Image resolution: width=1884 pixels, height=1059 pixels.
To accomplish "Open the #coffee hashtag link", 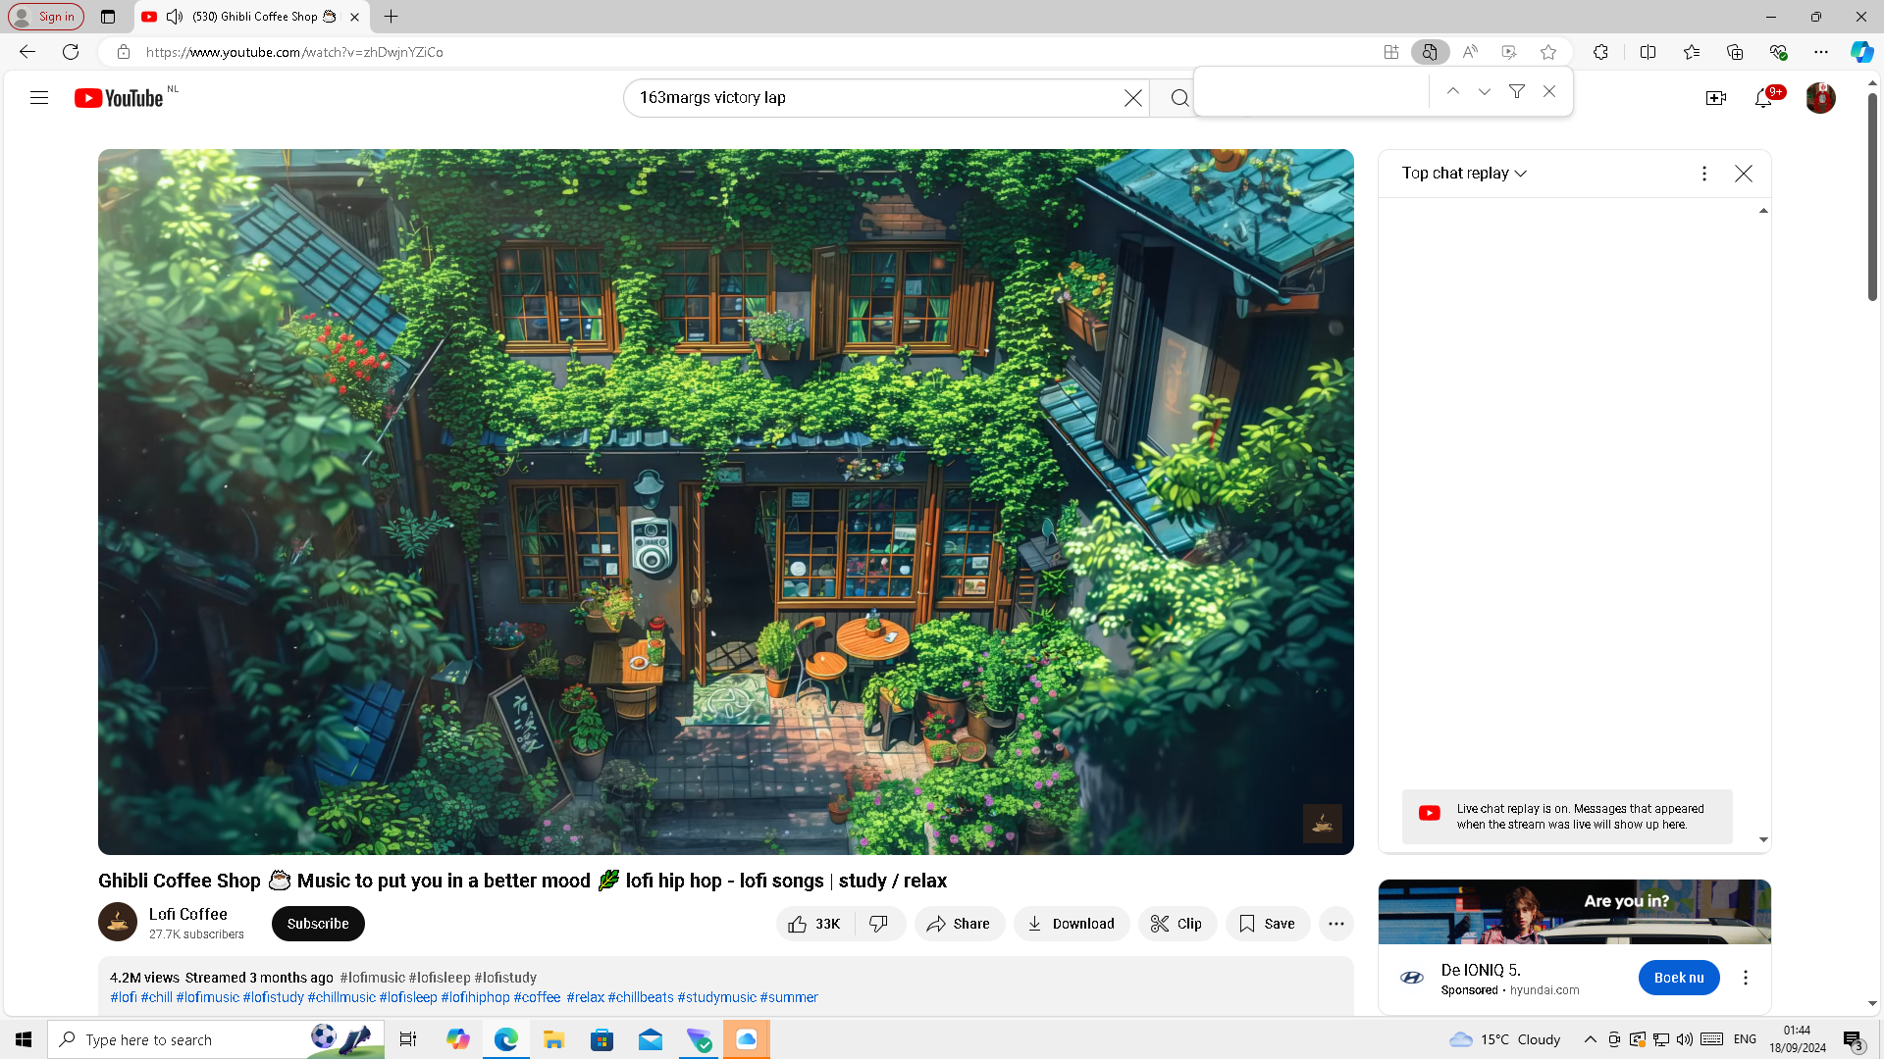I will click(x=537, y=997).
